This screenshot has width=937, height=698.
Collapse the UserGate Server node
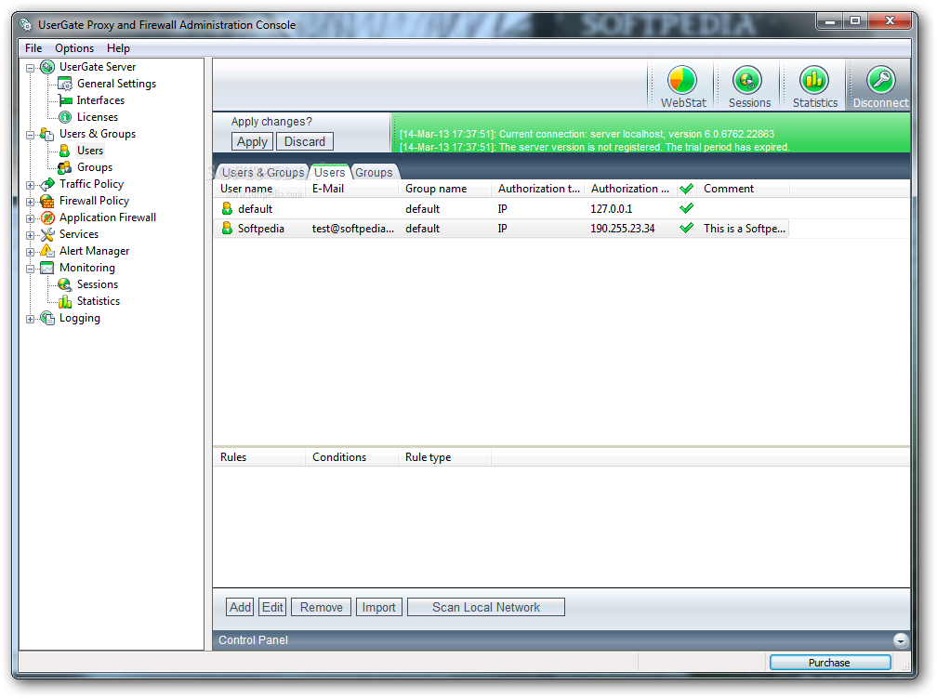point(30,68)
